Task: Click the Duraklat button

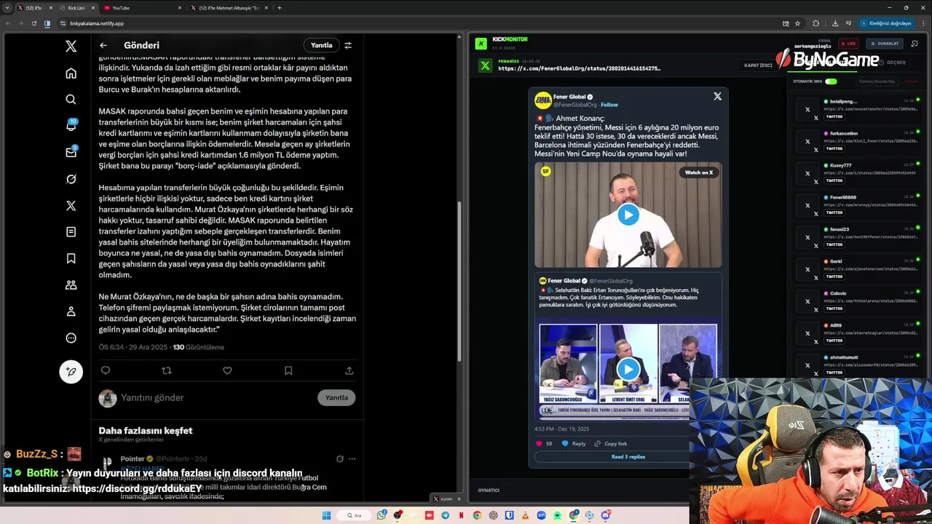Action: click(885, 44)
